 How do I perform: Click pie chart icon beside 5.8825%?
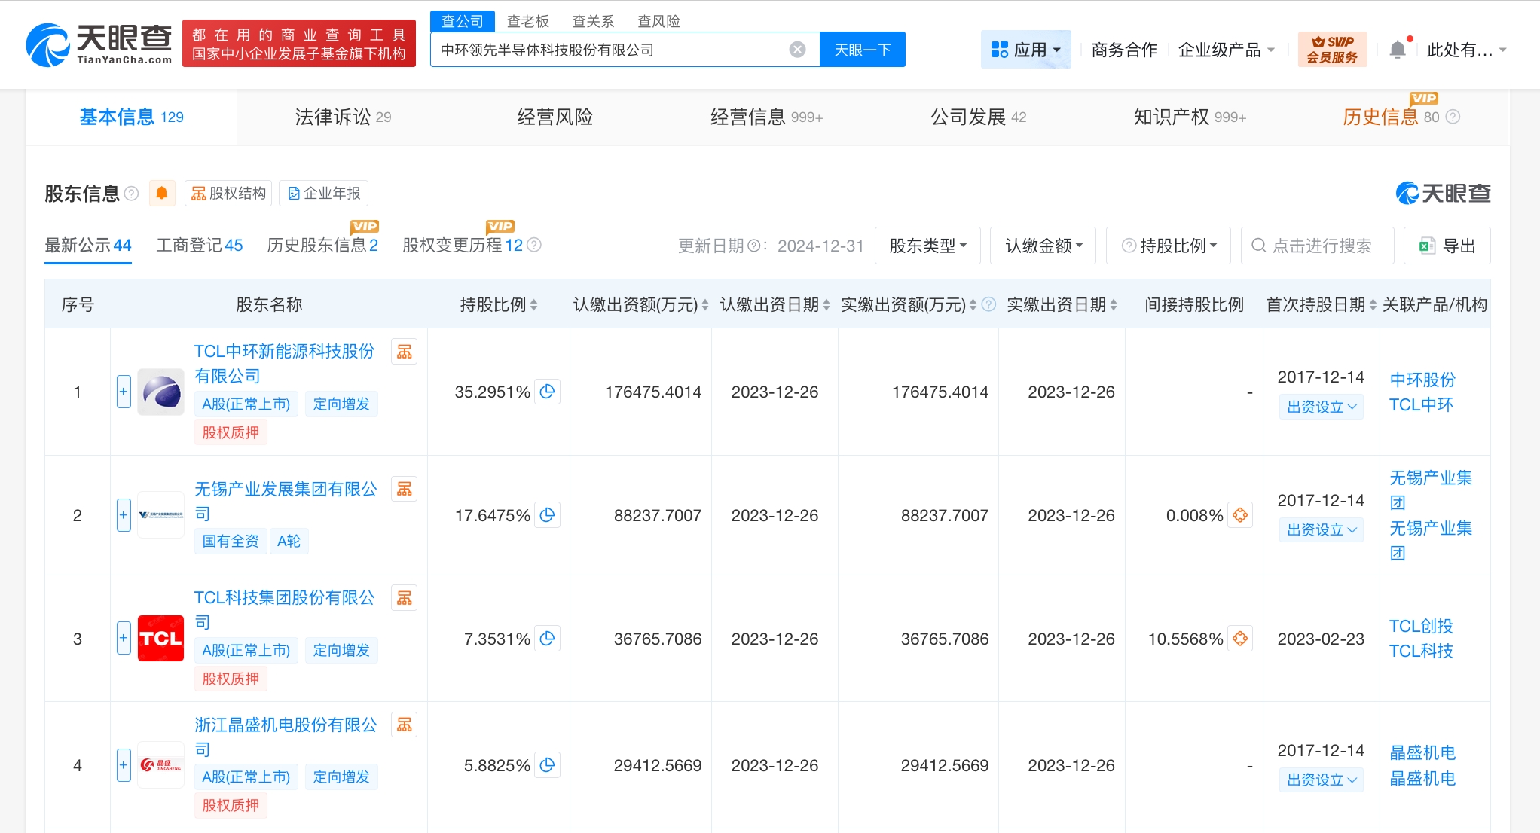coord(548,765)
